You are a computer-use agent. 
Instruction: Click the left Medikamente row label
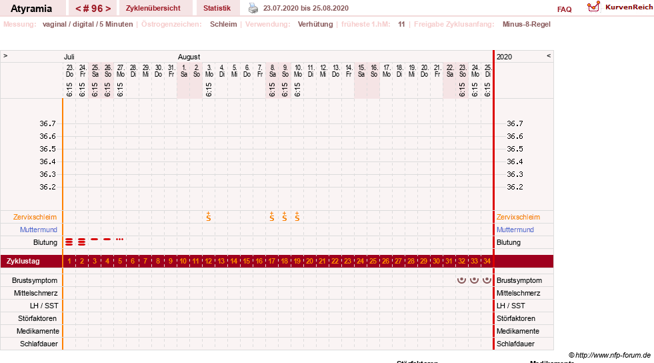pos(38,331)
